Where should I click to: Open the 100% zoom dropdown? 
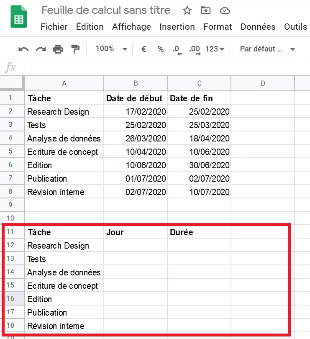click(111, 49)
